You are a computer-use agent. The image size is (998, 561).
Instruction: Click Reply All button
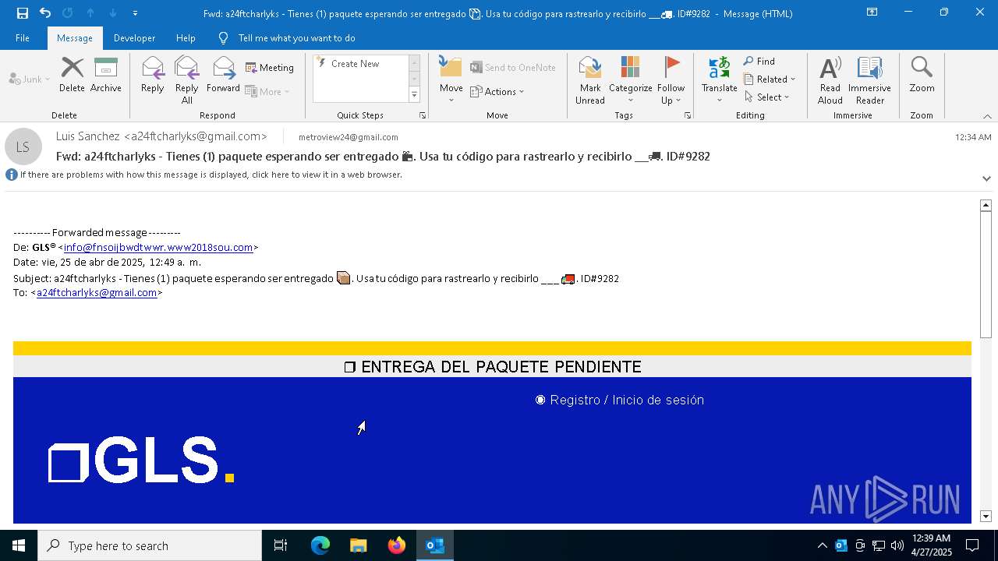tap(186, 80)
